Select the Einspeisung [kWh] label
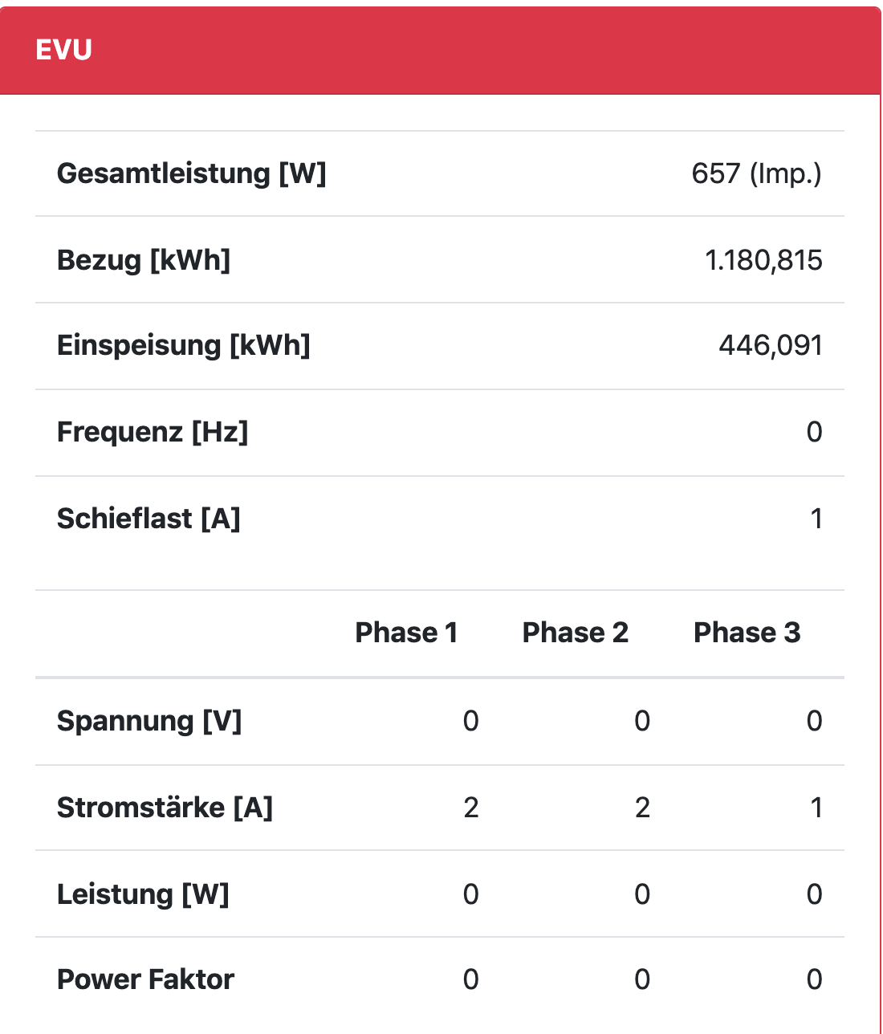This screenshot has height=1034, width=883. [x=183, y=345]
